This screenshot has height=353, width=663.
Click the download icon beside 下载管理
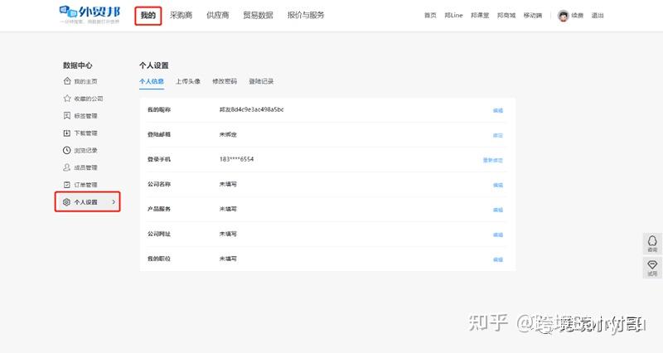point(67,133)
